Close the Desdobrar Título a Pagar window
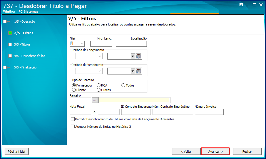 coord(261,5)
